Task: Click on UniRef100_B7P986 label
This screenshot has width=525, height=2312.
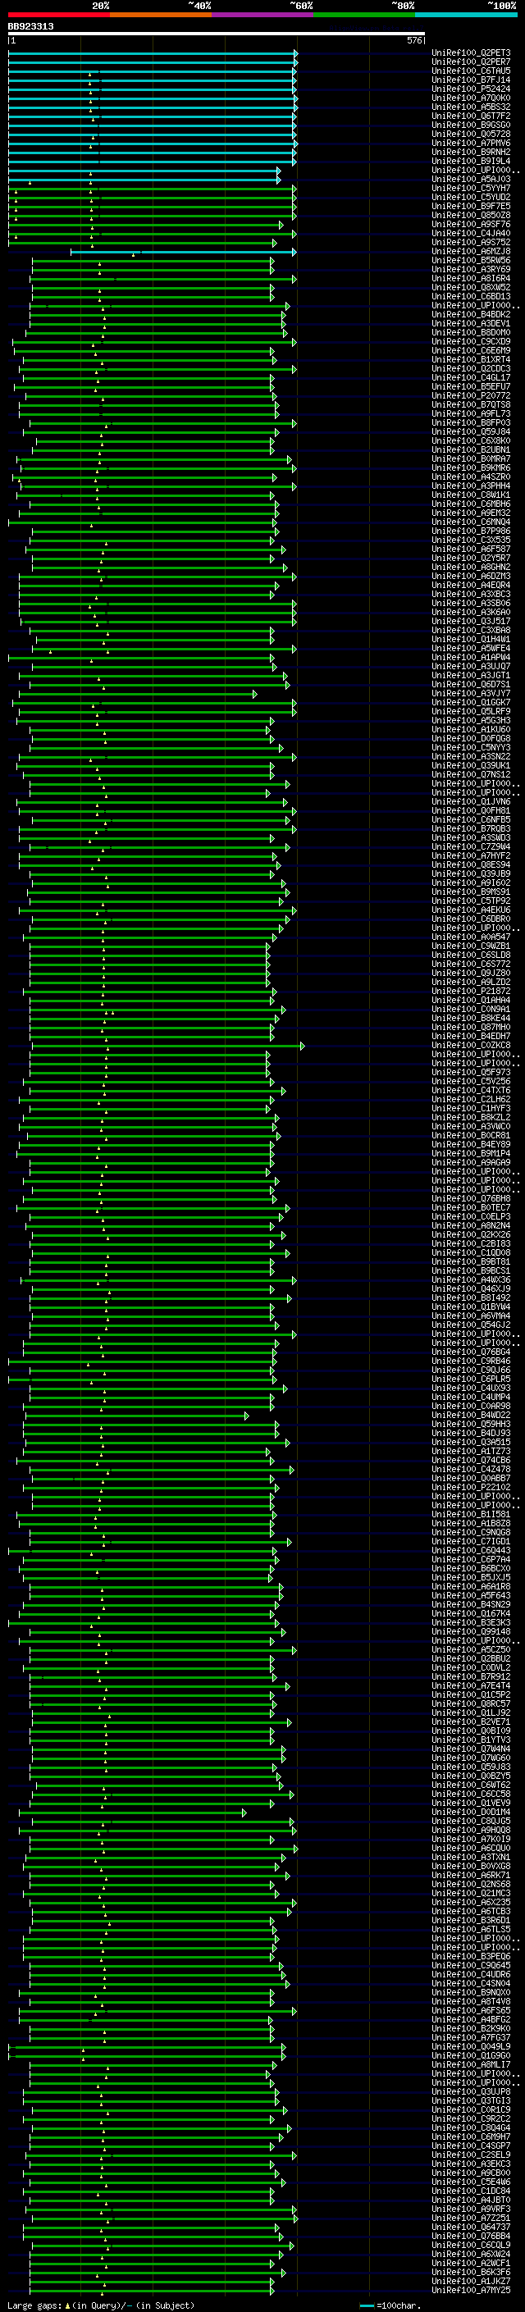Action: [x=471, y=531]
